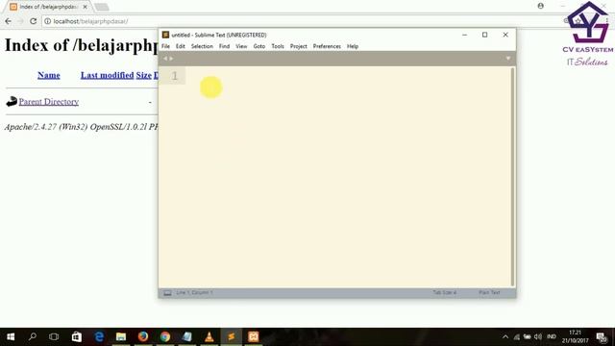Launch Microsoft Edge from the taskbar
This screenshot has width=615, height=346.
point(99,337)
